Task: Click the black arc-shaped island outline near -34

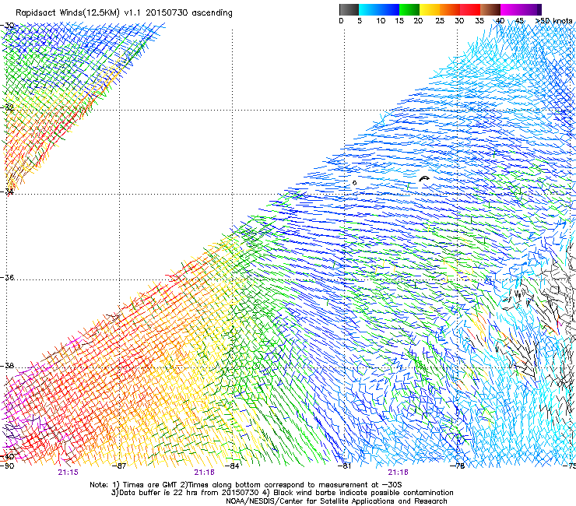Action: pyautogui.click(x=424, y=178)
